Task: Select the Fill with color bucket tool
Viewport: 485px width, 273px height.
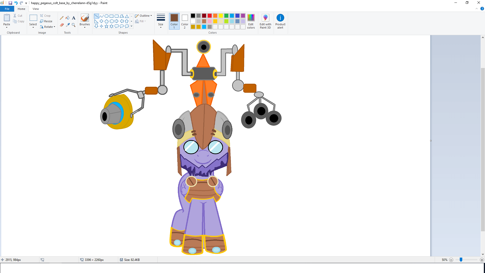Action: tap(68, 18)
